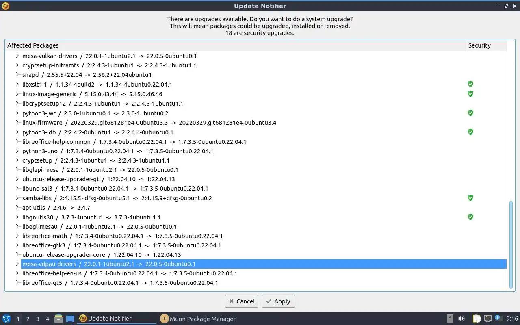
Task: Click the Update Notifier title bar icon
Action: (x=5, y=6)
